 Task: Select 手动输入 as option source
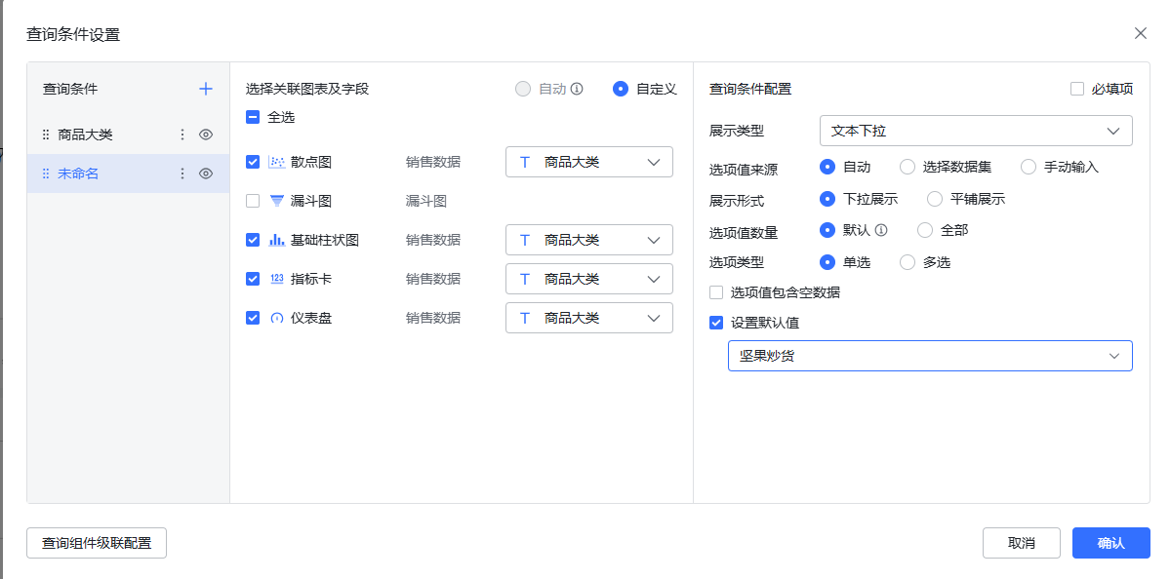pyautogui.click(x=1029, y=167)
